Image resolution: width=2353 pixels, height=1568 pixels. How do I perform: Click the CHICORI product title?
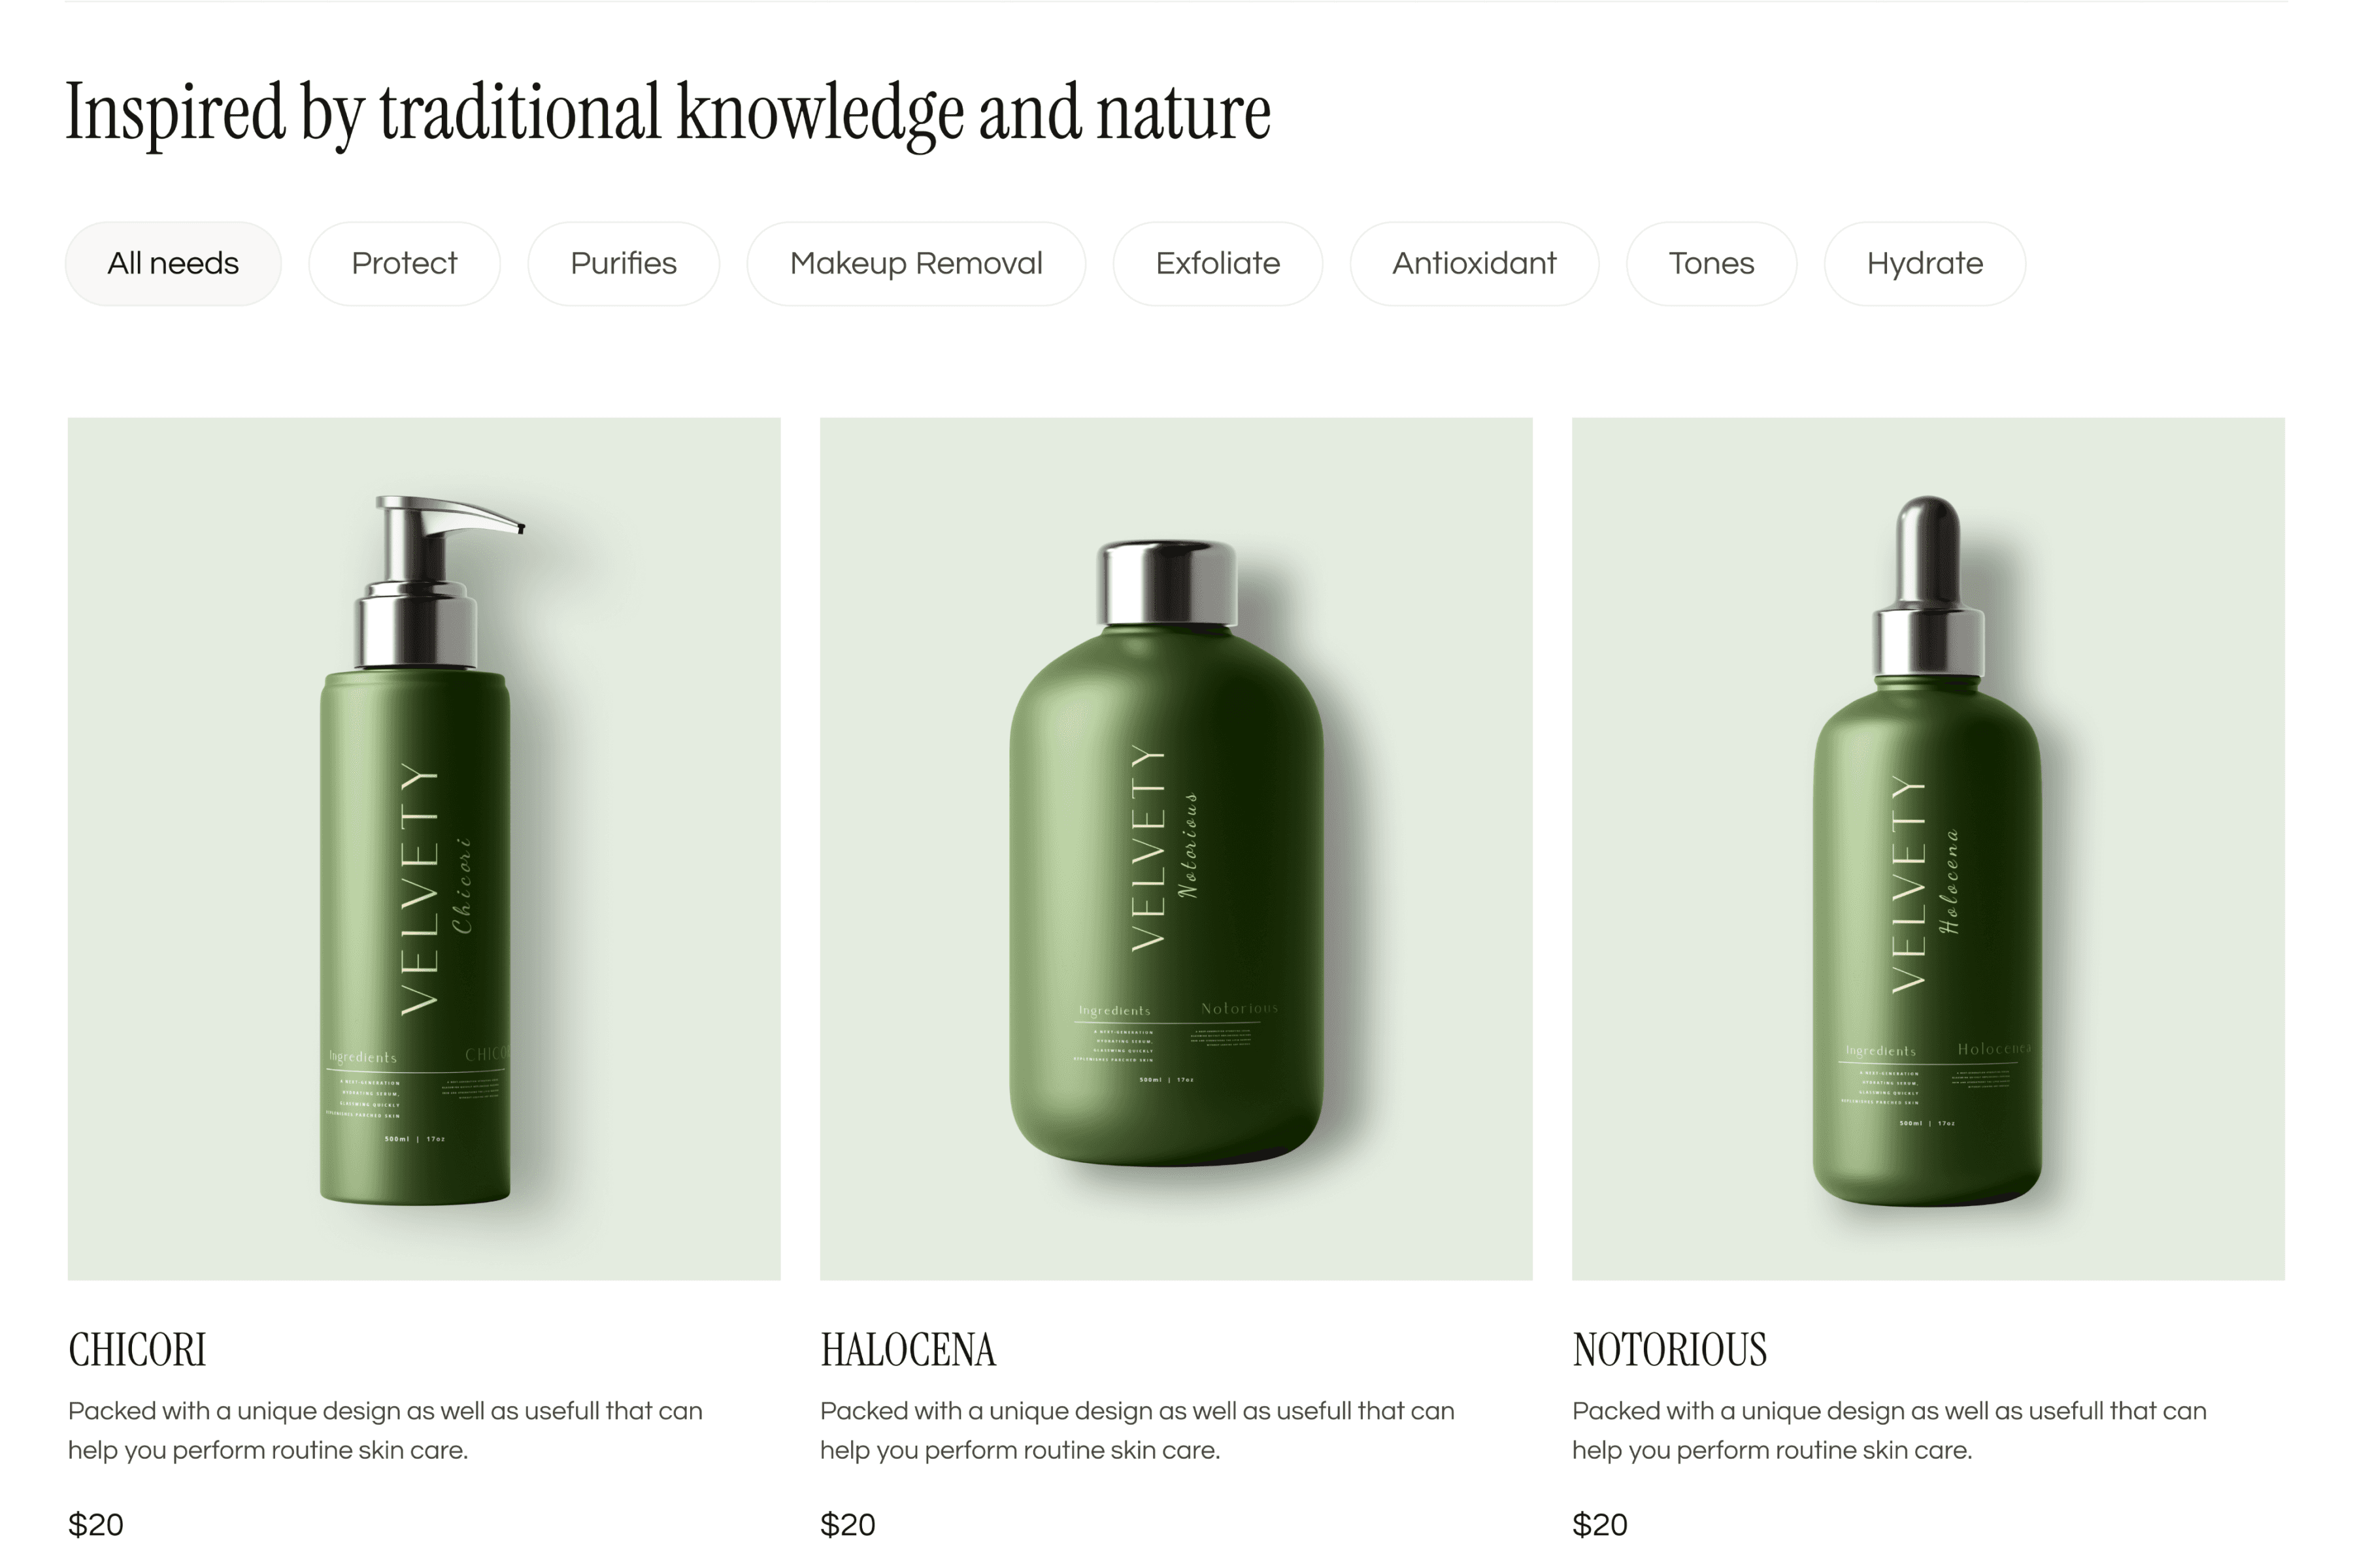137,1350
